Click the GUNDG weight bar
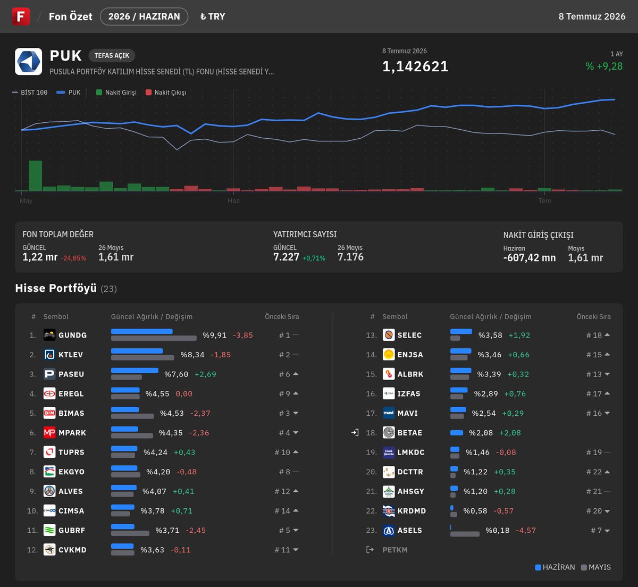 point(154,335)
